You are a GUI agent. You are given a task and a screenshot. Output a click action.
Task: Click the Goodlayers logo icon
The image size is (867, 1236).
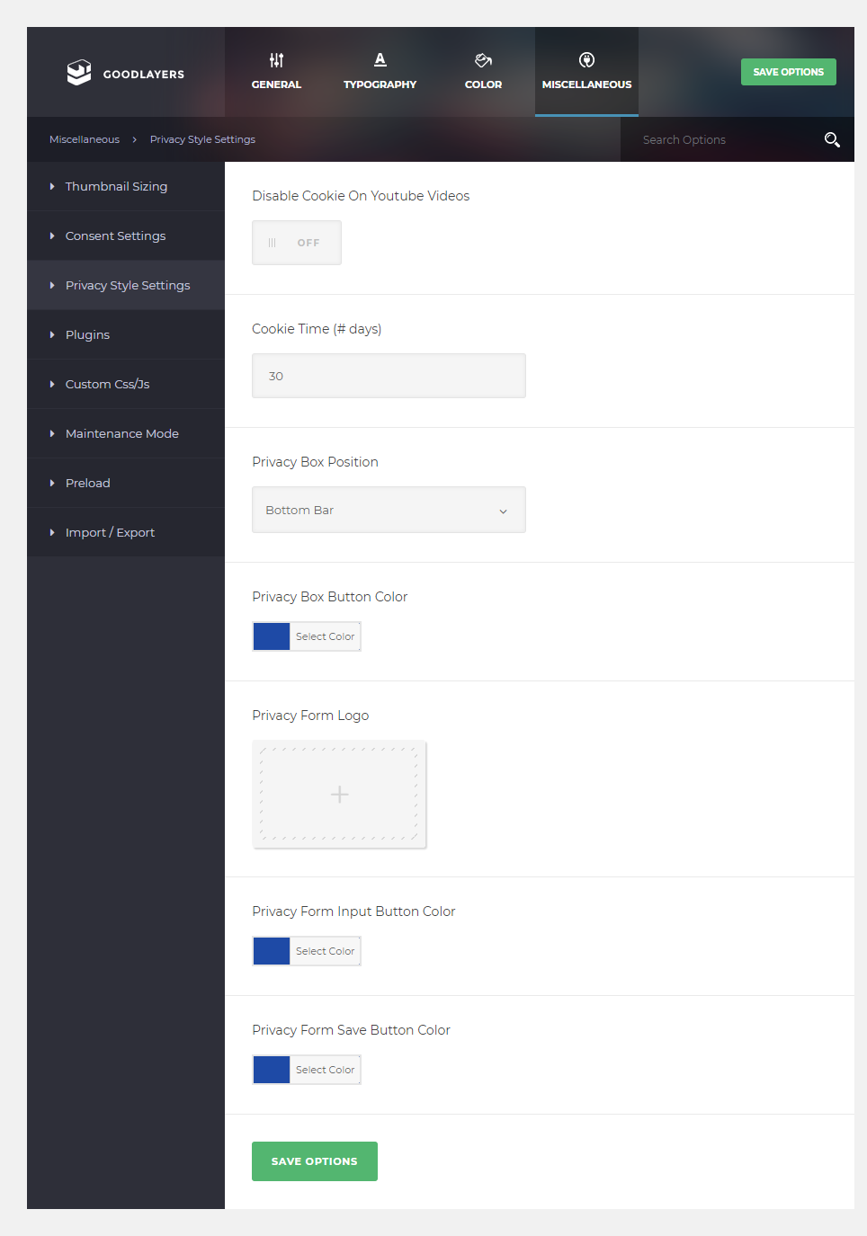[x=79, y=72]
